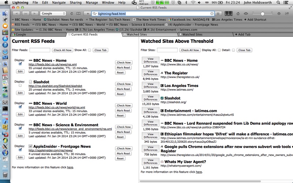Open Los Angeles Times site update (3.7k)
293x183 pixels.
95,30
